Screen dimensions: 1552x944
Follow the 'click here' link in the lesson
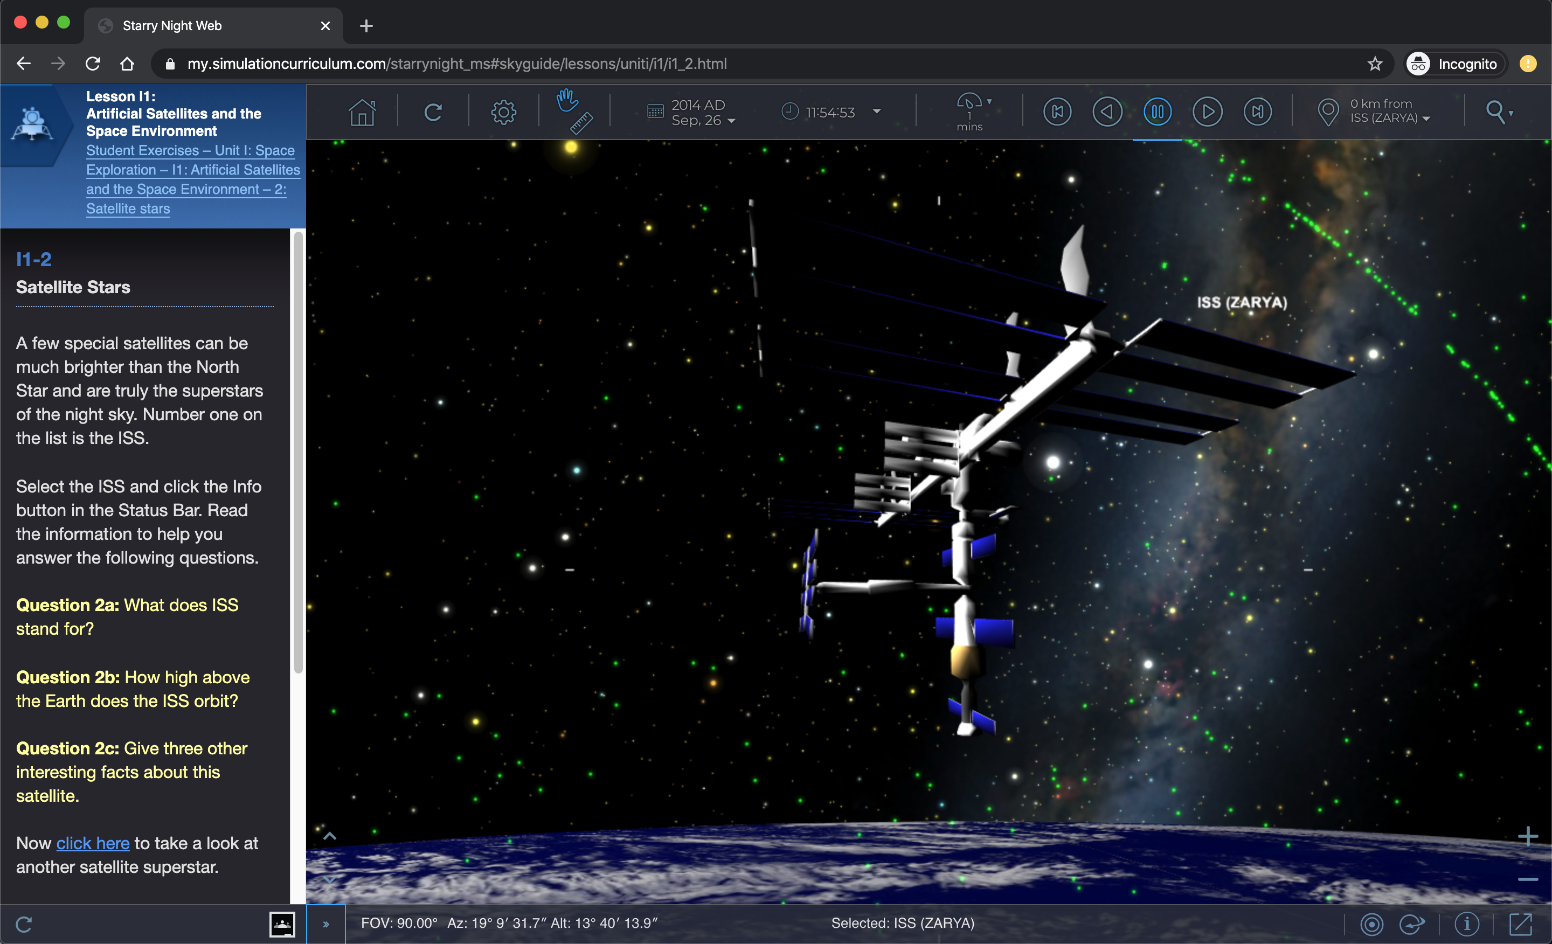[92, 843]
